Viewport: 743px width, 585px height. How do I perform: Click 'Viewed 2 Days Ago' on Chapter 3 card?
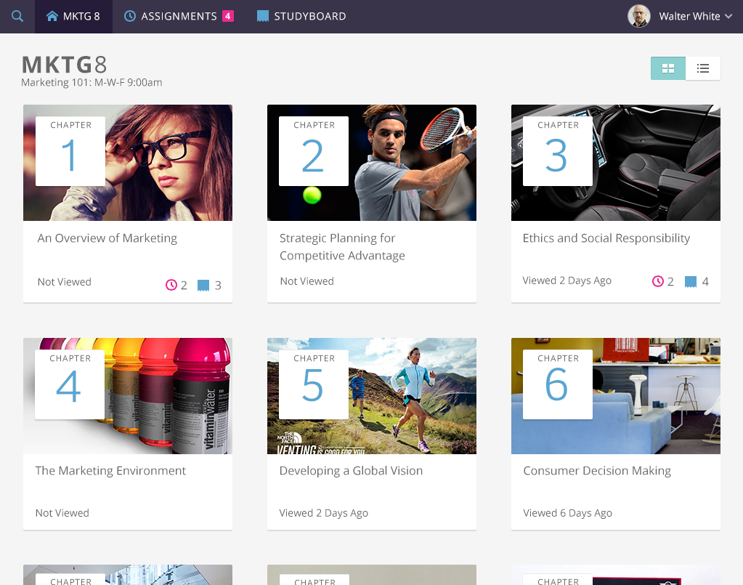pyautogui.click(x=567, y=281)
